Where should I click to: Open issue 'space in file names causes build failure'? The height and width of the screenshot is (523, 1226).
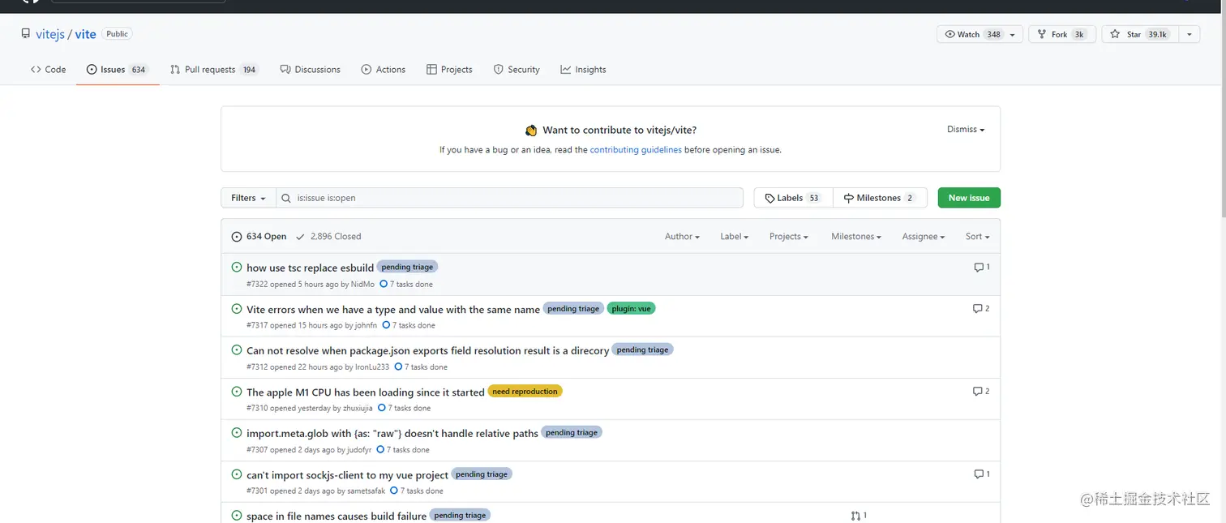[336, 516]
